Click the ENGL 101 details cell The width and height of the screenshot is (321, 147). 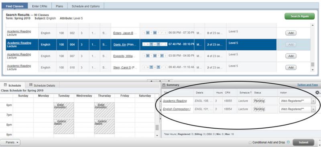203,109
